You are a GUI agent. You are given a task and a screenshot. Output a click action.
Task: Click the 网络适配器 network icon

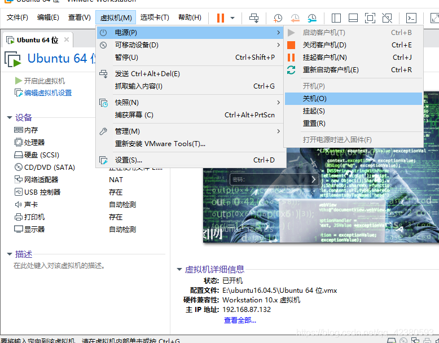tap(18, 179)
